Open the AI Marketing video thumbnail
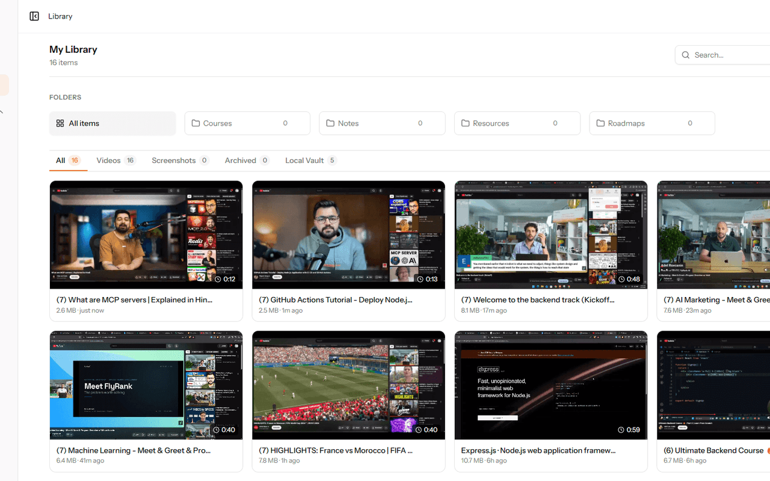This screenshot has width=770, height=481. (713, 234)
